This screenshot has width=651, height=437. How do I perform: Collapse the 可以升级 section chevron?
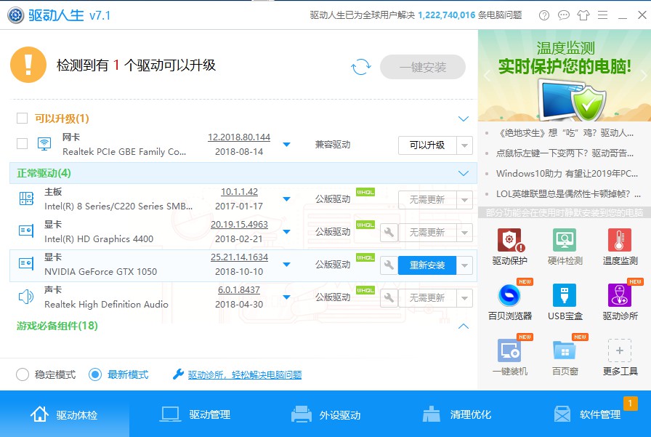(x=464, y=119)
